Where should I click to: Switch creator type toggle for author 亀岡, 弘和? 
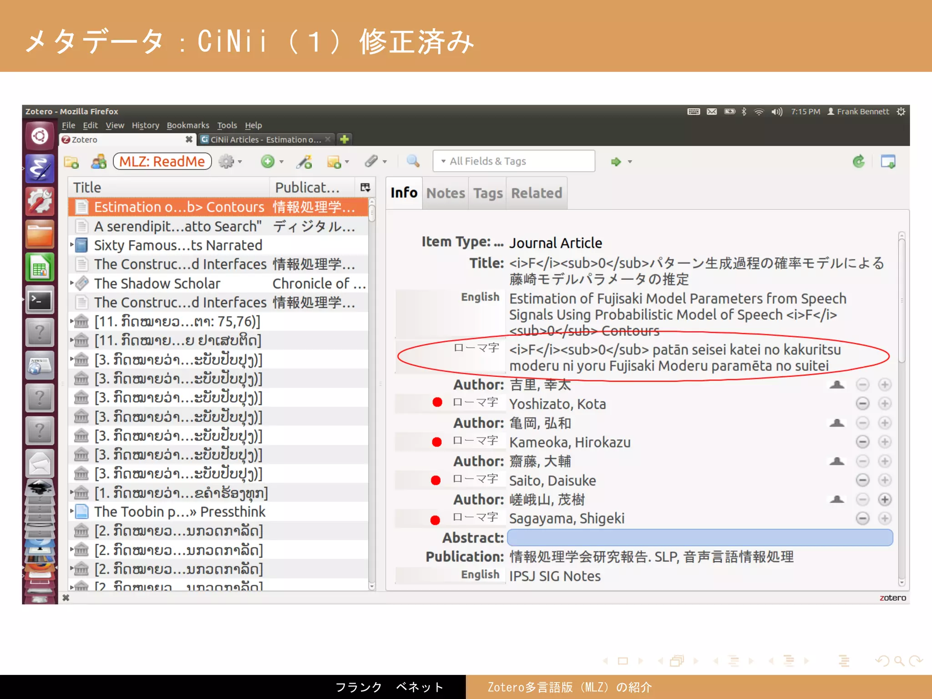point(836,423)
